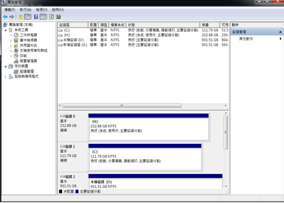The image size is (284, 203).
Task: Expand the 本機使用者和群組 node
Action: tap(11, 51)
